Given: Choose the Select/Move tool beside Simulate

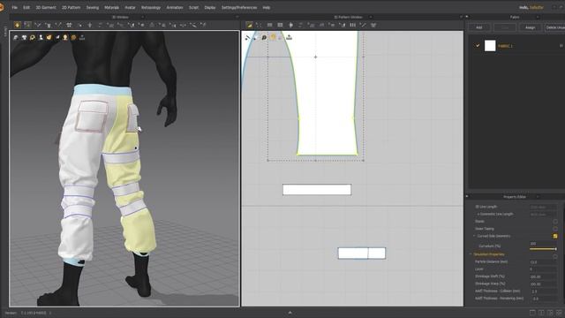Looking at the screenshot, I should pos(27,25).
